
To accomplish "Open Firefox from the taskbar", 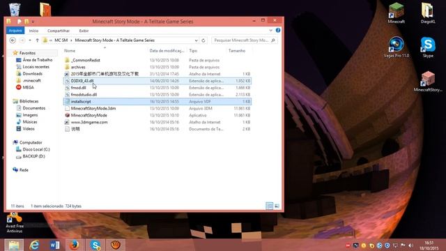I will tap(75, 245).
